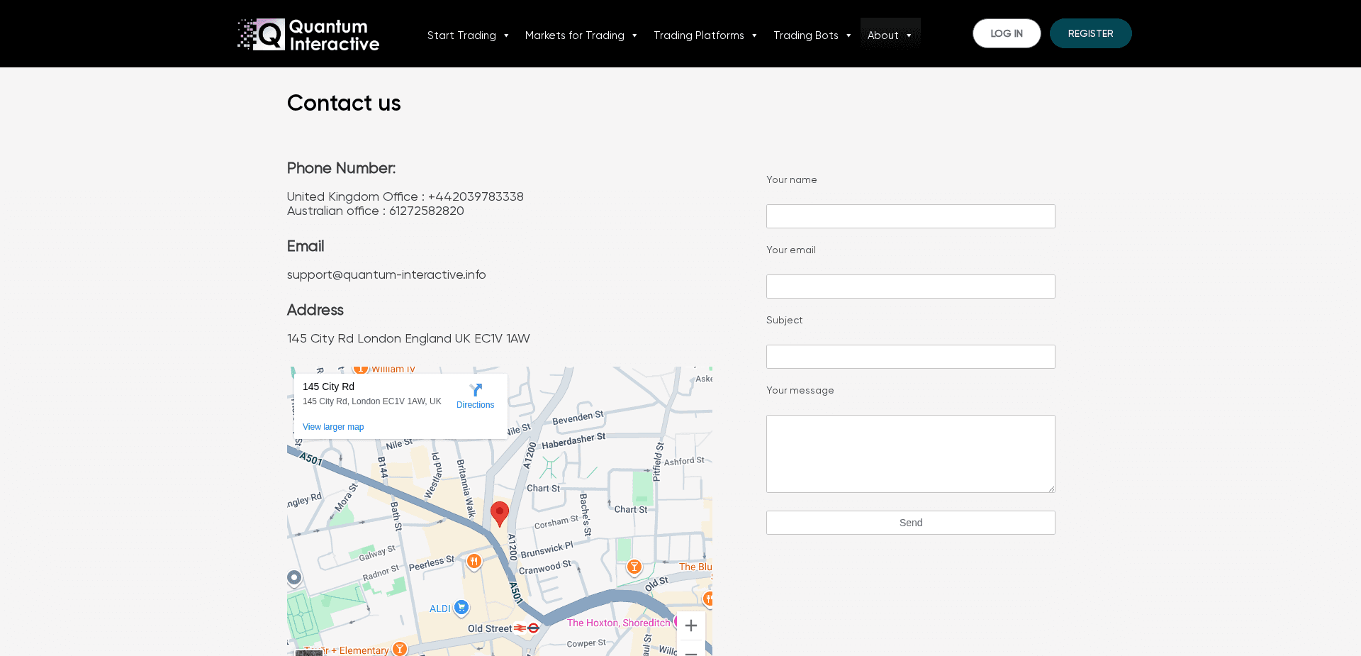Expand the Start Trading dropdown menu

(468, 35)
